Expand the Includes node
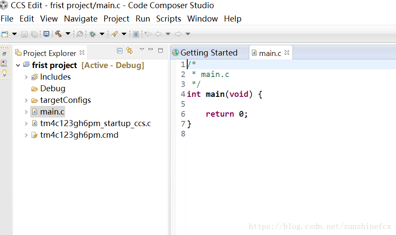 pyautogui.click(x=26, y=77)
